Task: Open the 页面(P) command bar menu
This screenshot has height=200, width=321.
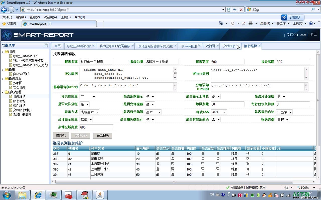Action: (x=267, y=23)
